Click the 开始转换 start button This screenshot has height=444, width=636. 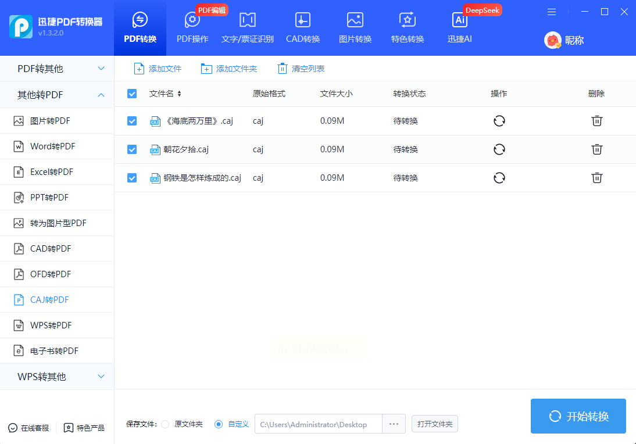578,416
